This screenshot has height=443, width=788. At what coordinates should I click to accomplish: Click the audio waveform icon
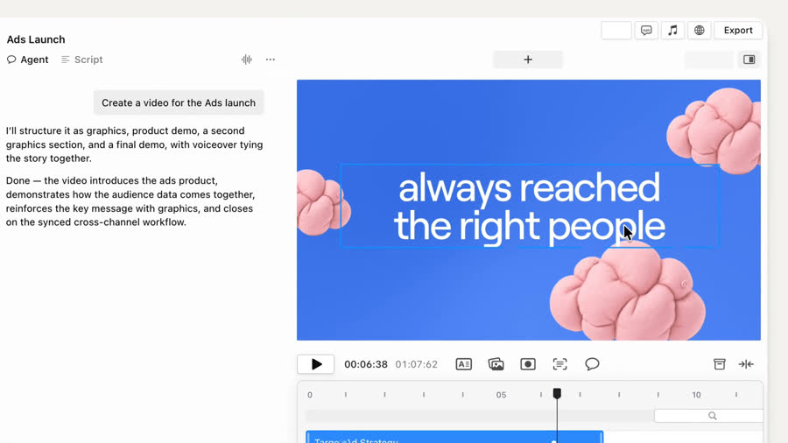[x=246, y=60]
